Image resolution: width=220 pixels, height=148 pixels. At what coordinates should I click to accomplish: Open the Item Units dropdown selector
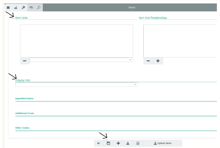click(x=81, y=60)
